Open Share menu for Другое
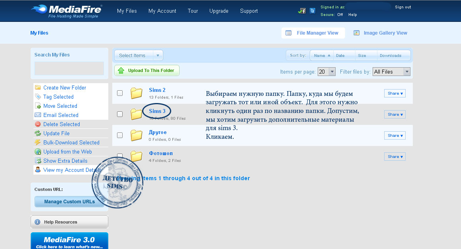Viewport: 461px width, 249px height. 395,135
